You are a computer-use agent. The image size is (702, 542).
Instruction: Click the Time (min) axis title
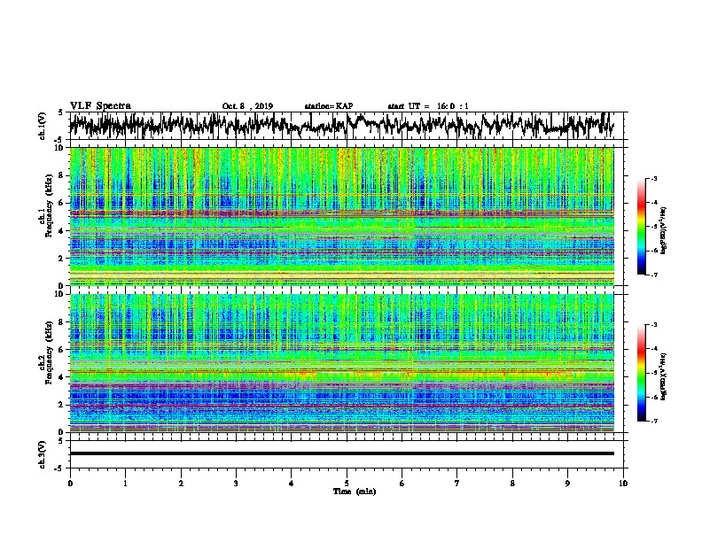(355, 492)
